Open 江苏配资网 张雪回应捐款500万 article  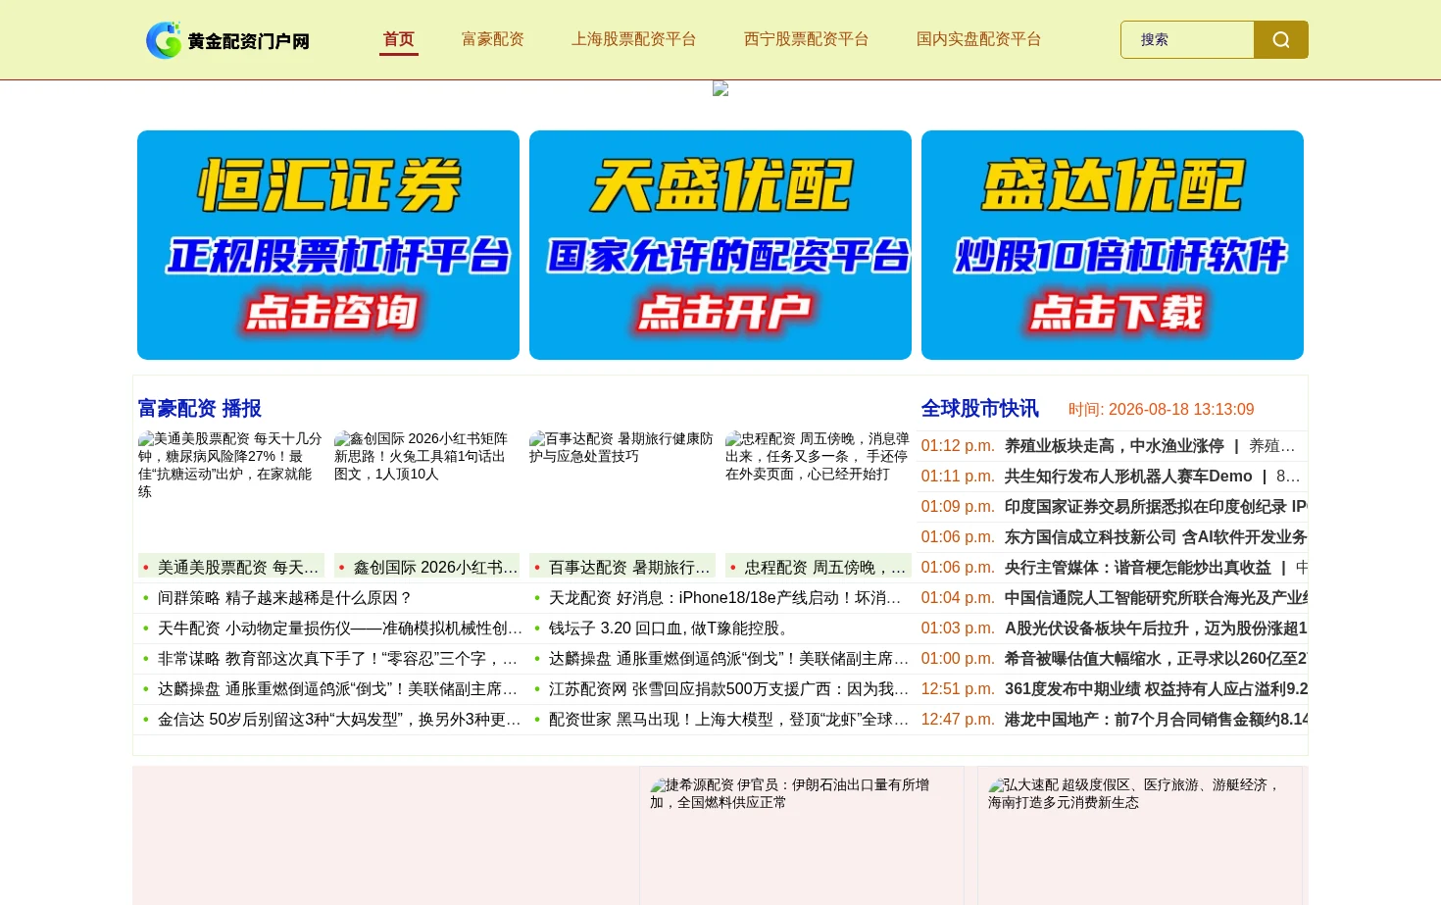pos(729,688)
